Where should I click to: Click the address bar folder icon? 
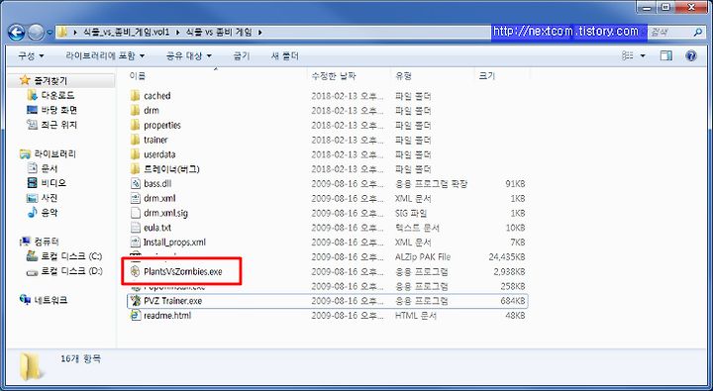(x=62, y=33)
